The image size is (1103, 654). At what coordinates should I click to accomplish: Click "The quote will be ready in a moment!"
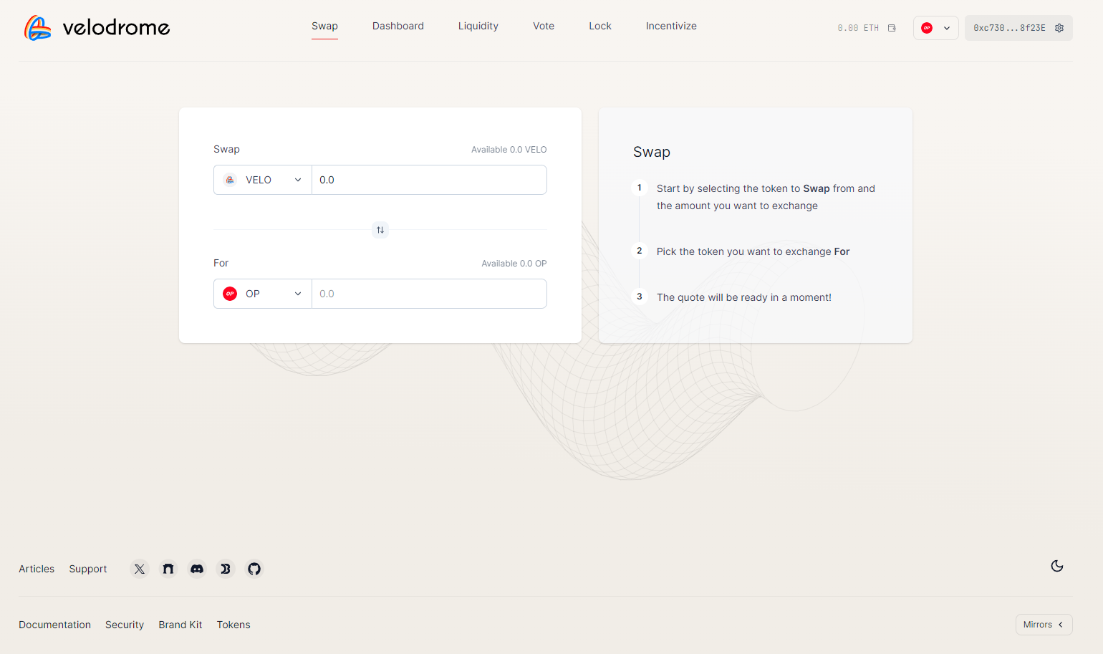pyautogui.click(x=744, y=297)
